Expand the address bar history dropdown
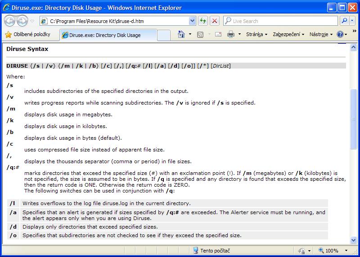Image resolution: width=360 pixels, height=257 pixels. 192,21
